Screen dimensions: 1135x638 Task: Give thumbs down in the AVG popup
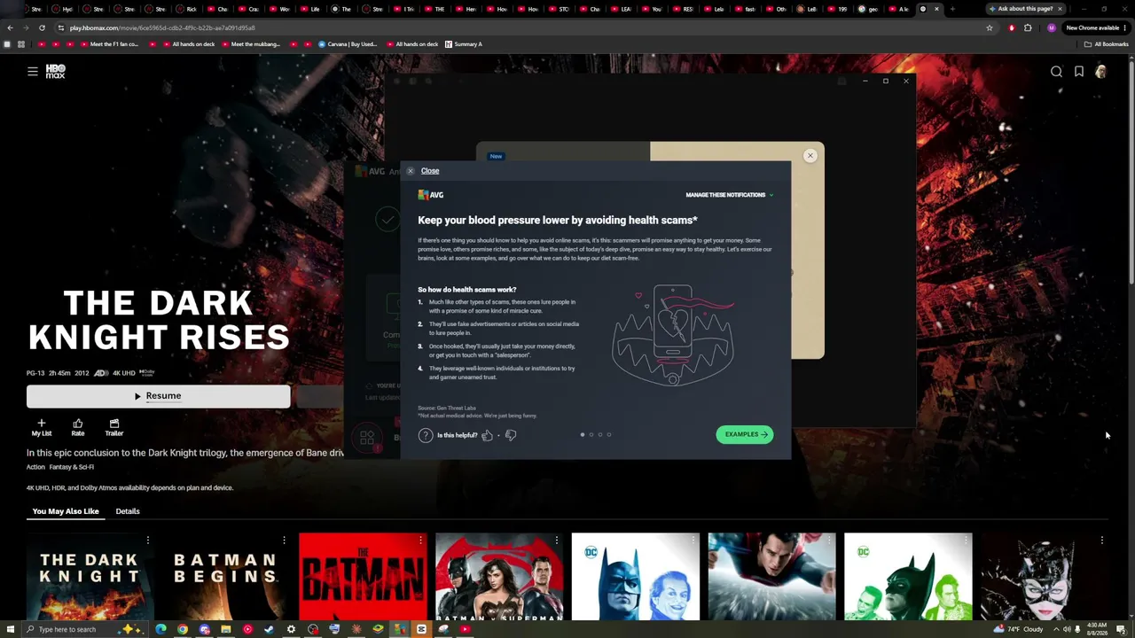point(510,435)
